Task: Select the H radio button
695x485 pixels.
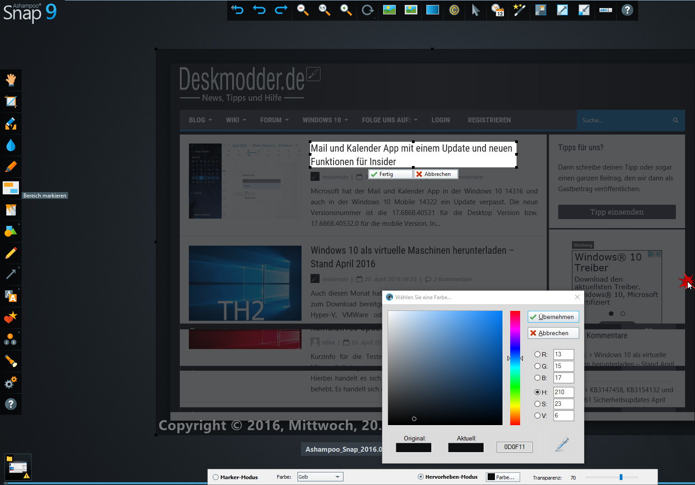Action: pos(537,392)
